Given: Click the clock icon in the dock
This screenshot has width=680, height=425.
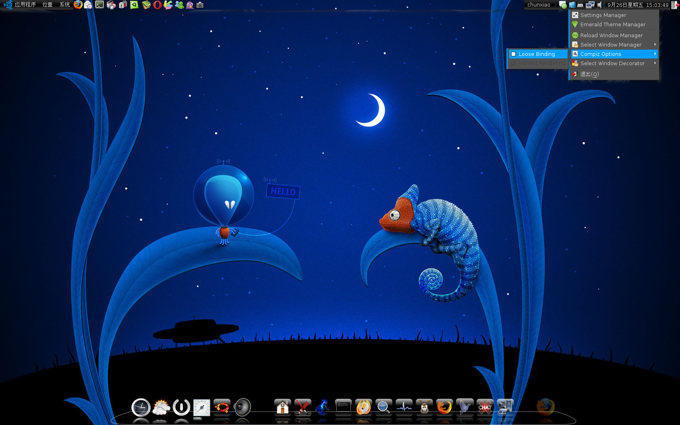Looking at the screenshot, I should click(141, 407).
